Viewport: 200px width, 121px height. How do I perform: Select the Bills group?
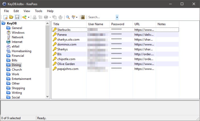click(x=14, y=60)
